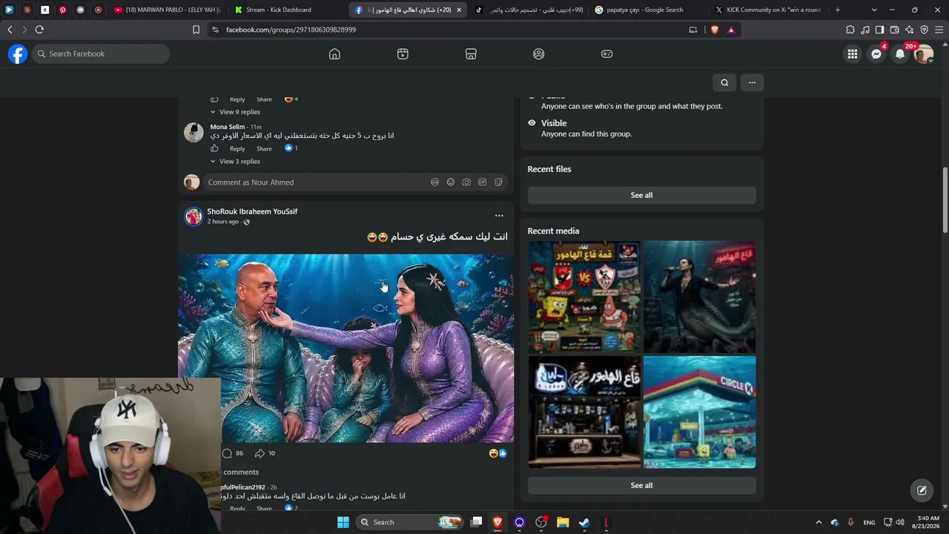Like Mona Selim's comment

[214, 148]
